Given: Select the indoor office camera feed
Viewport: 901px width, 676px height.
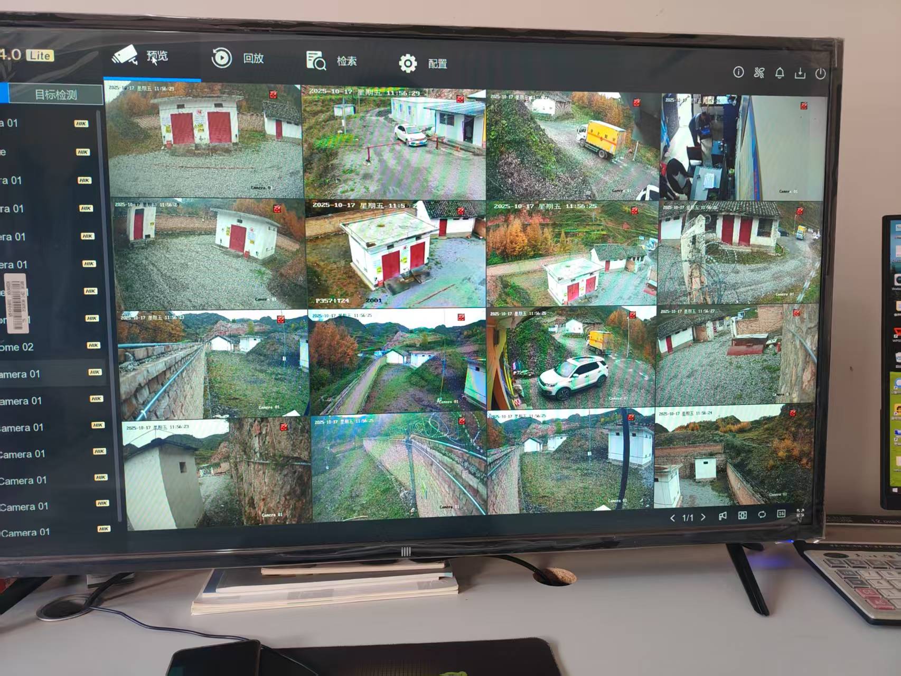Looking at the screenshot, I should coord(744,149).
